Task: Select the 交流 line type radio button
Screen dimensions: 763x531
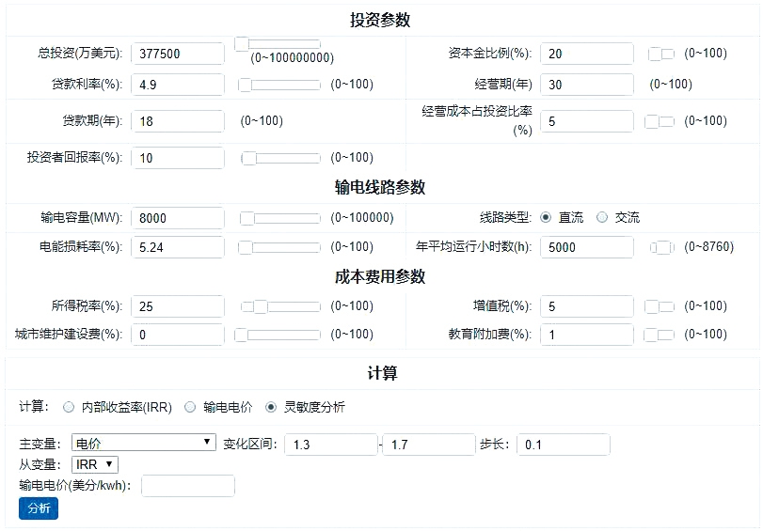Action: (x=602, y=217)
